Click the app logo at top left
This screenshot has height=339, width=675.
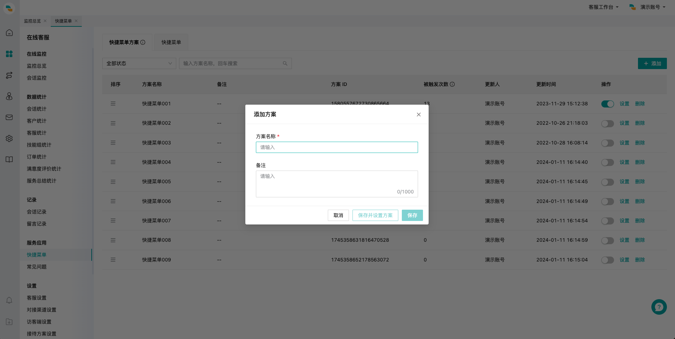click(x=9, y=8)
